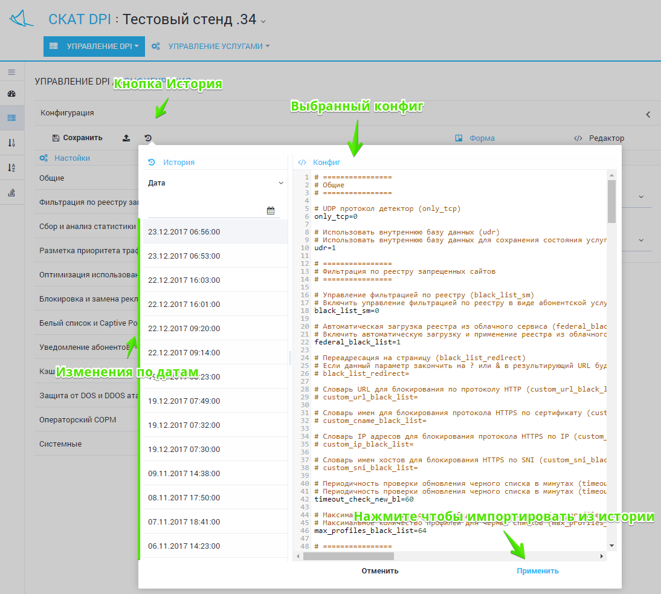661x594 pixels.
Task: Click the bottom stack icon in sidebar
Action: click(11, 193)
